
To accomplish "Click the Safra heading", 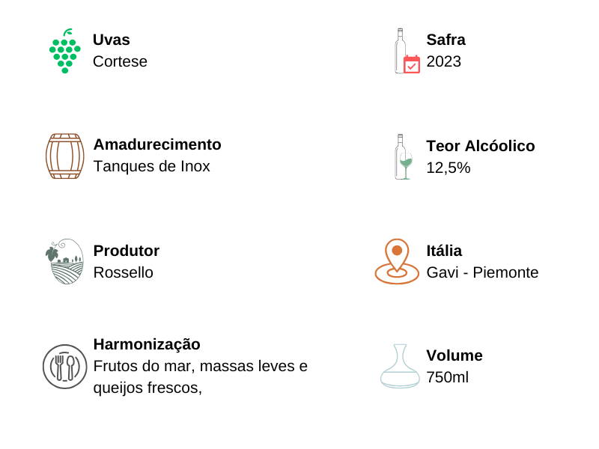I will (446, 40).
